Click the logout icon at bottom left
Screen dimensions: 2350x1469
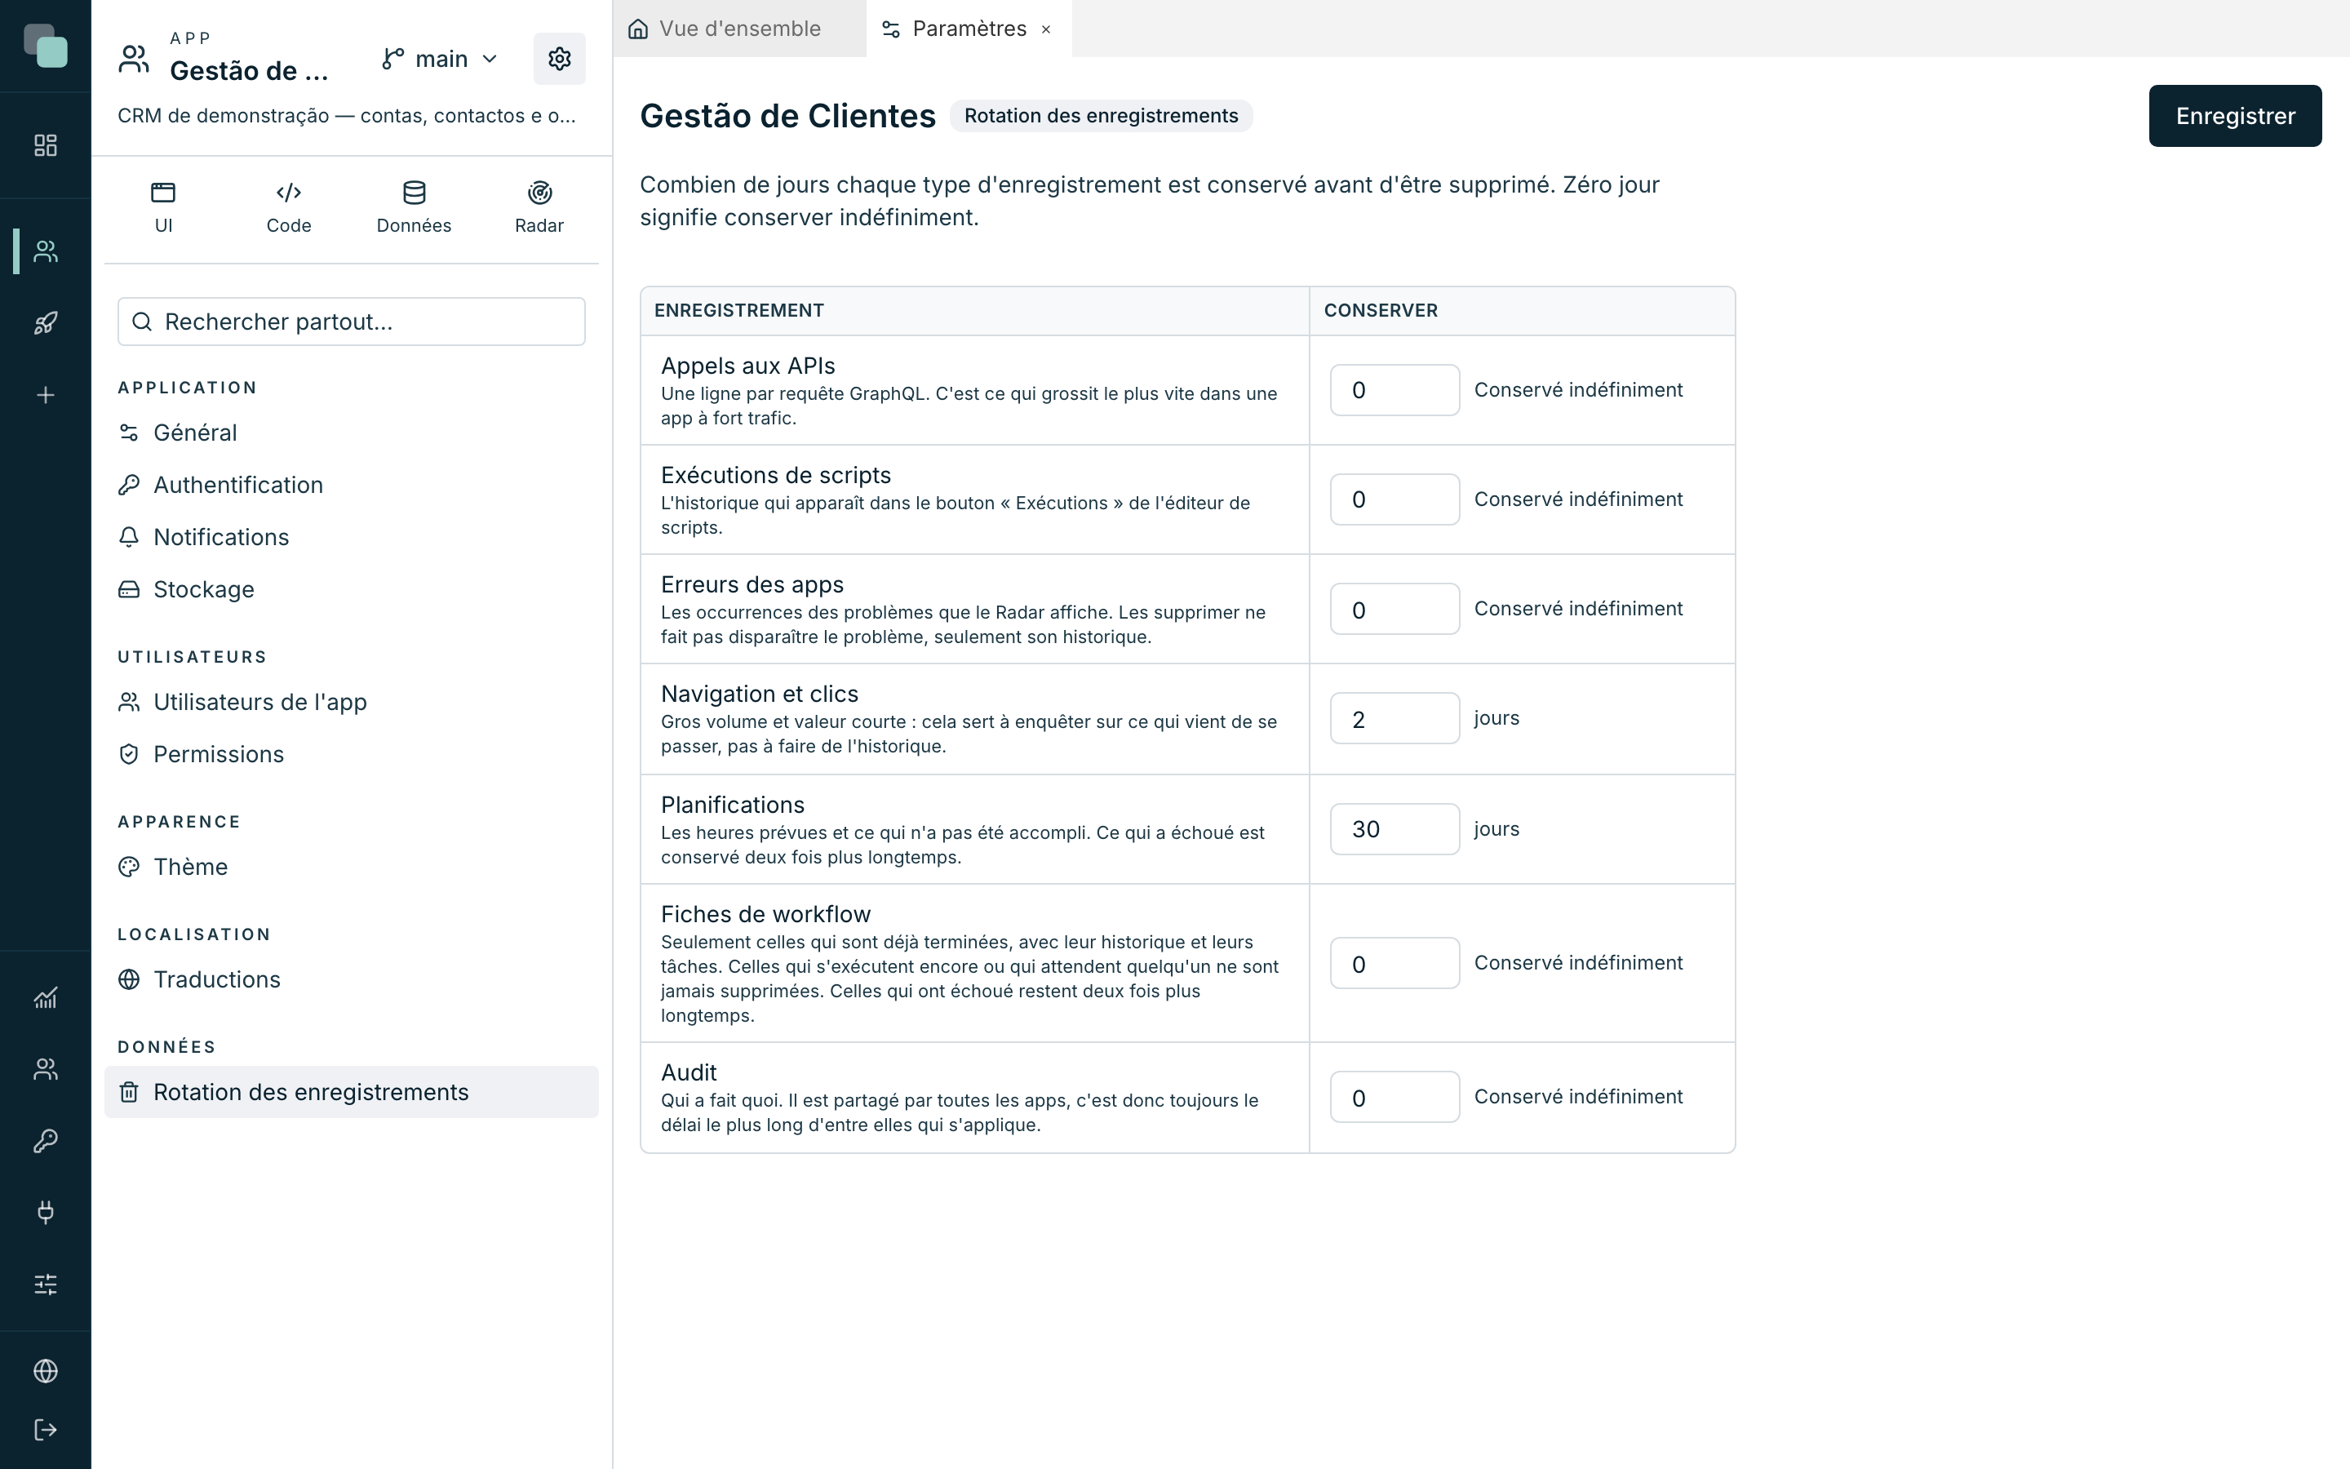[46, 1429]
